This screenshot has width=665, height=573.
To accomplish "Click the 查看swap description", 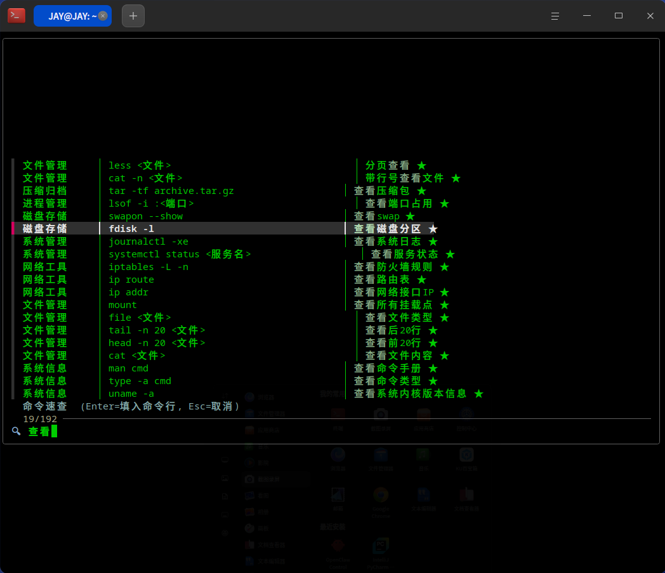I will (377, 216).
